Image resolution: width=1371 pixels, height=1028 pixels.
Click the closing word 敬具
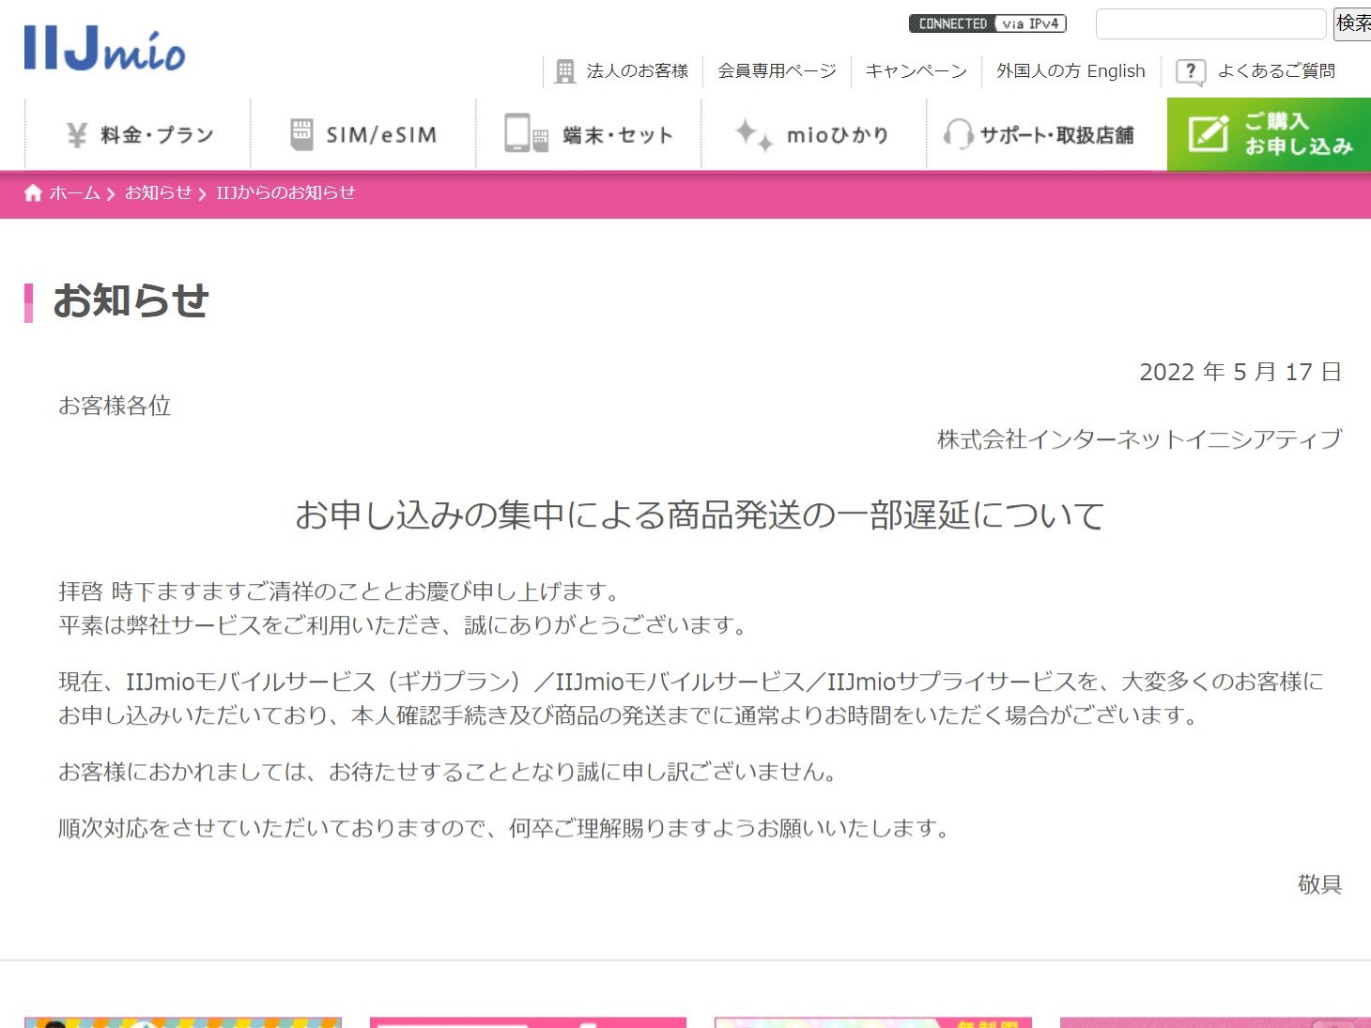pyautogui.click(x=1320, y=884)
